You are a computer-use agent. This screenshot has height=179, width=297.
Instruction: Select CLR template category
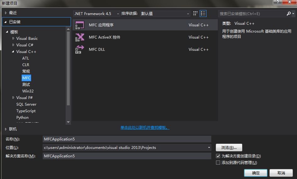click(26, 65)
